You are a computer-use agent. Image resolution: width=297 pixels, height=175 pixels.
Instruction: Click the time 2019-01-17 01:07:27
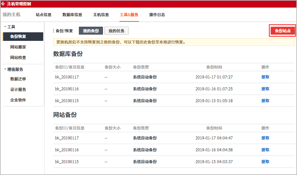[x=214, y=77]
